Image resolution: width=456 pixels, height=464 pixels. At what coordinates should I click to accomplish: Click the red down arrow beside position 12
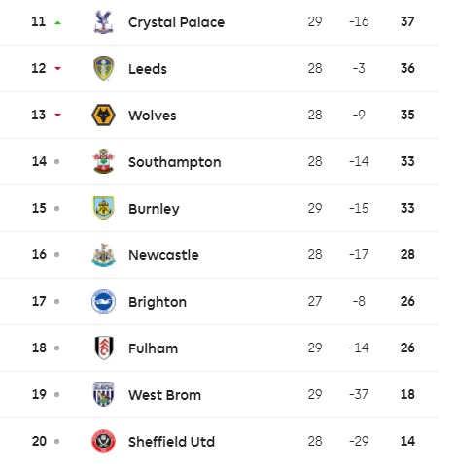click(57, 68)
